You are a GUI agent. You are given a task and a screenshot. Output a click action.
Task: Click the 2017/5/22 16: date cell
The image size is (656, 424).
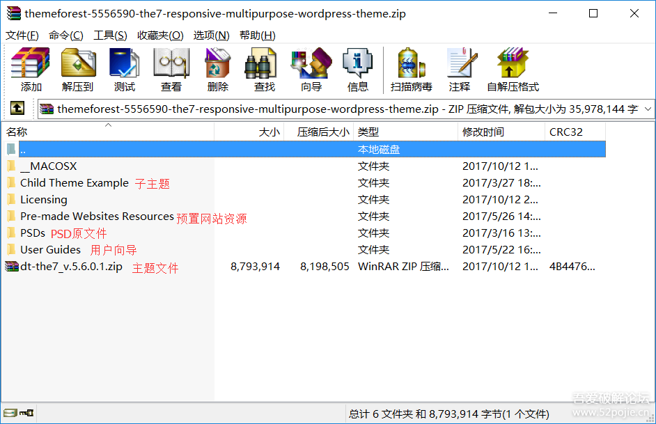501,250
